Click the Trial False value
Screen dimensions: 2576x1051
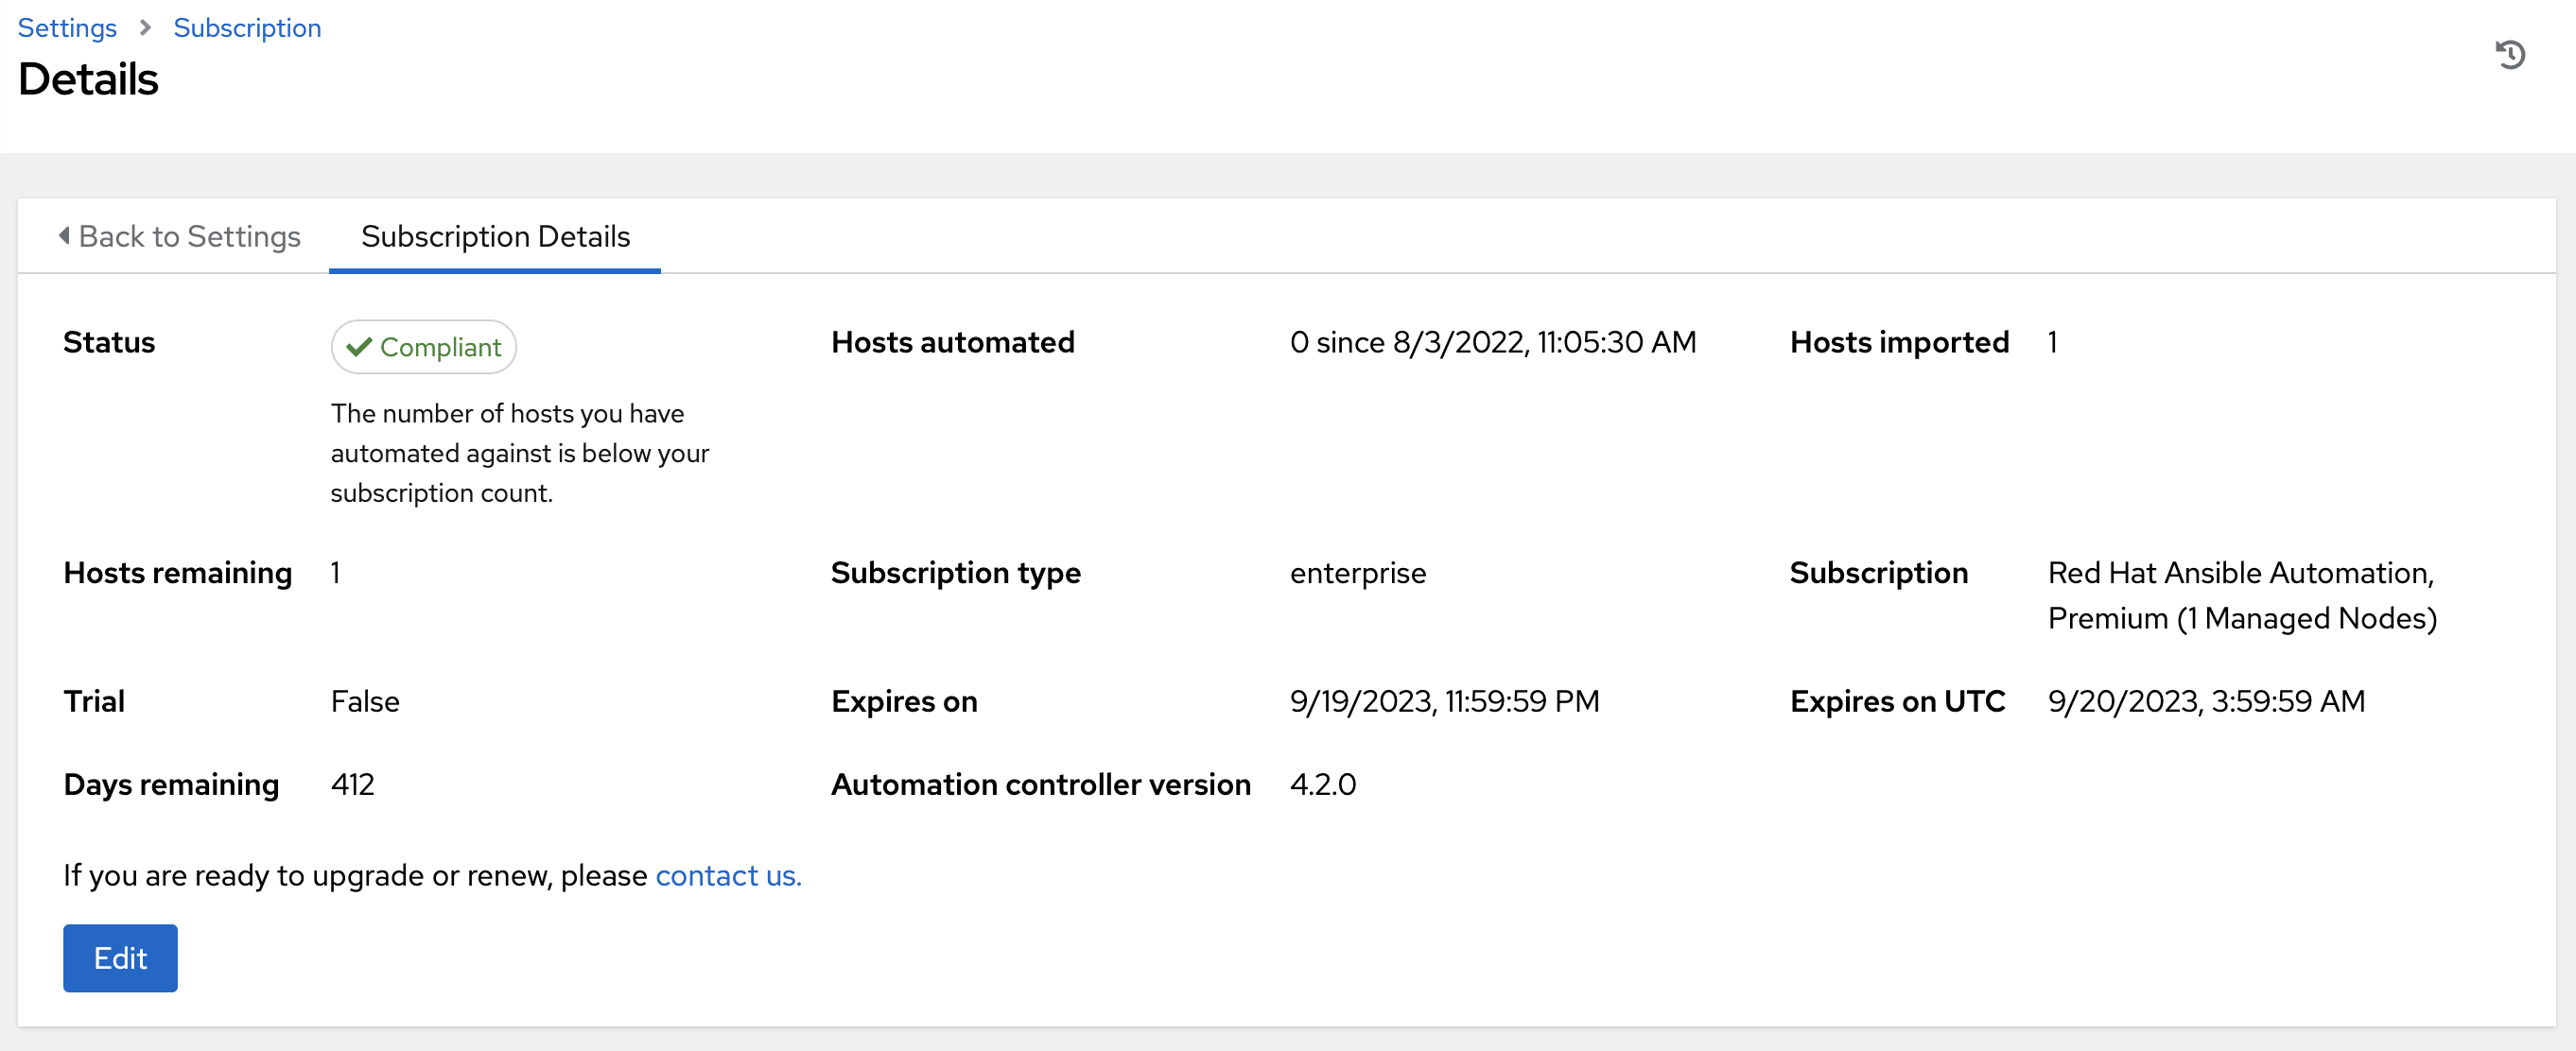coord(365,700)
